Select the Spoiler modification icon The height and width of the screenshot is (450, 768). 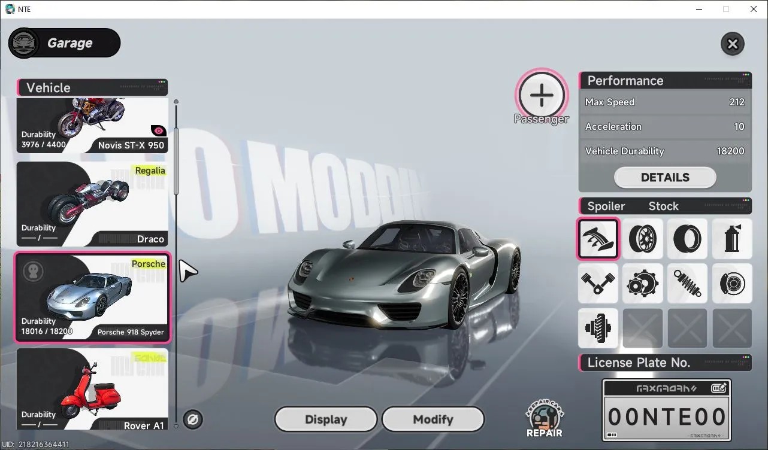[598, 239]
